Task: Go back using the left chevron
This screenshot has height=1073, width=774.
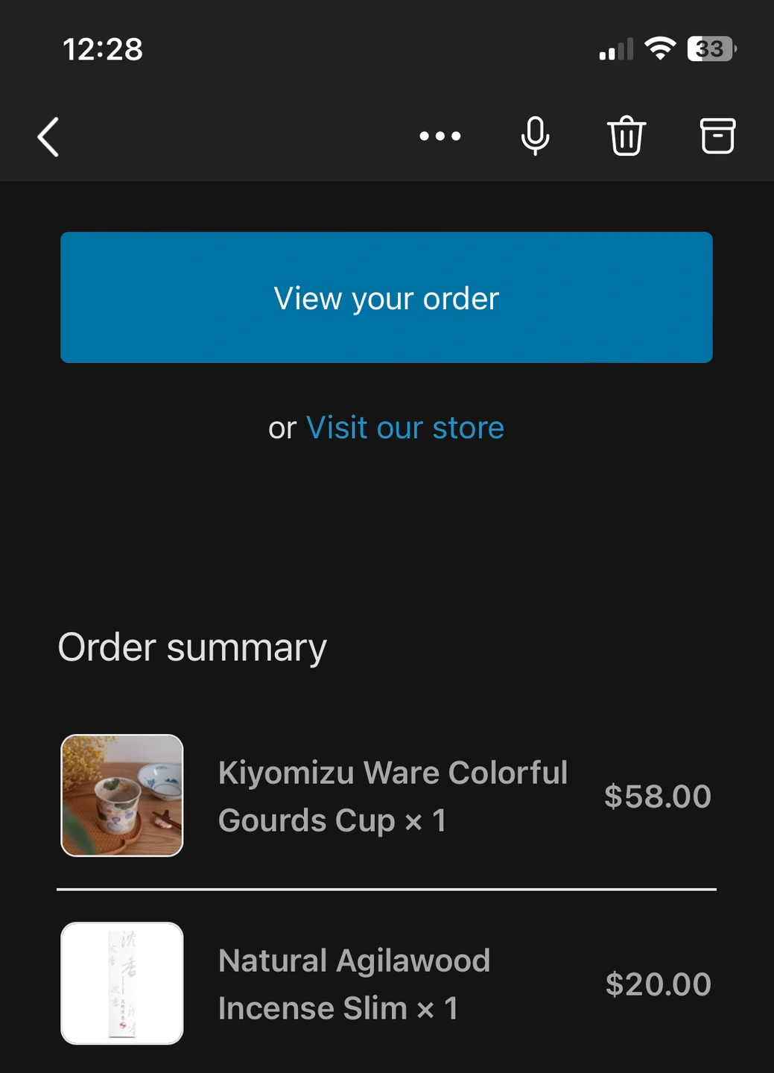Action: [x=48, y=137]
